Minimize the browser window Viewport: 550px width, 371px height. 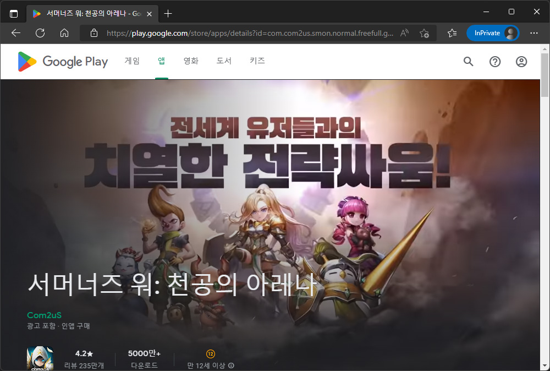[486, 12]
